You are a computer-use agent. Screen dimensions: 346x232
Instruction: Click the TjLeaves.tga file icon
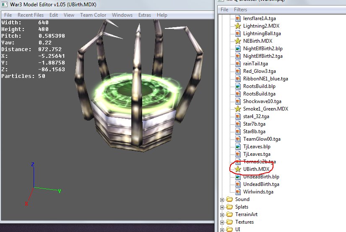pos(238,154)
